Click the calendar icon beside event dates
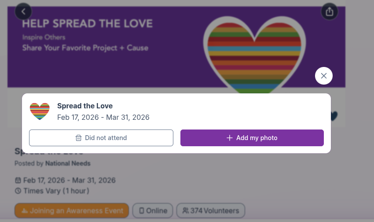Image resolution: width=374 pixels, height=222 pixels. pyautogui.click(x=18, y=180)
